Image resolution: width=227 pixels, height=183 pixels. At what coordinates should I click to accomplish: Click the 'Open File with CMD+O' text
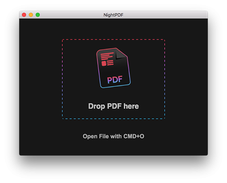click(x=113, y=136)
